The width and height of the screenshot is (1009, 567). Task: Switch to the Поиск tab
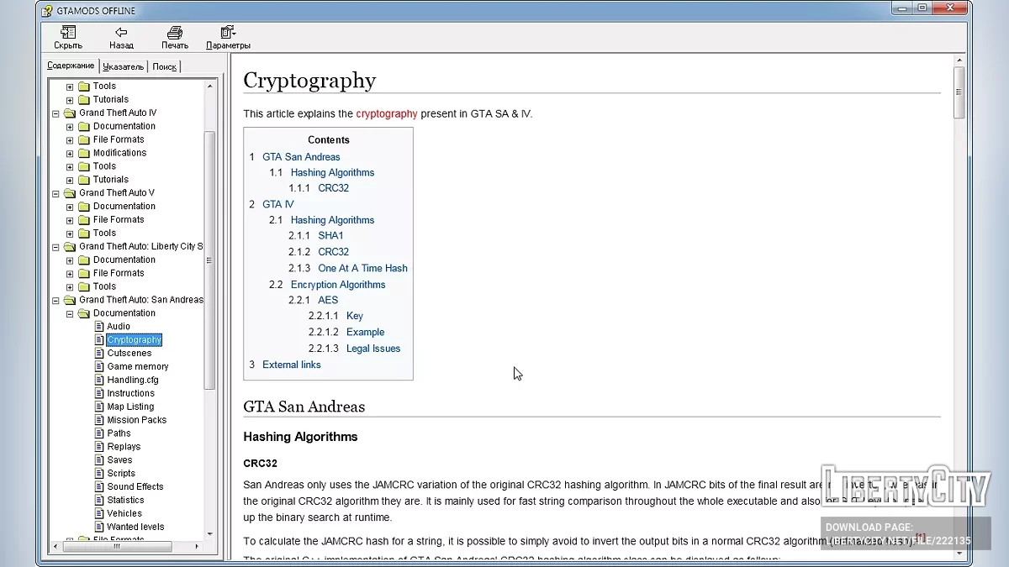coord(165,66)
